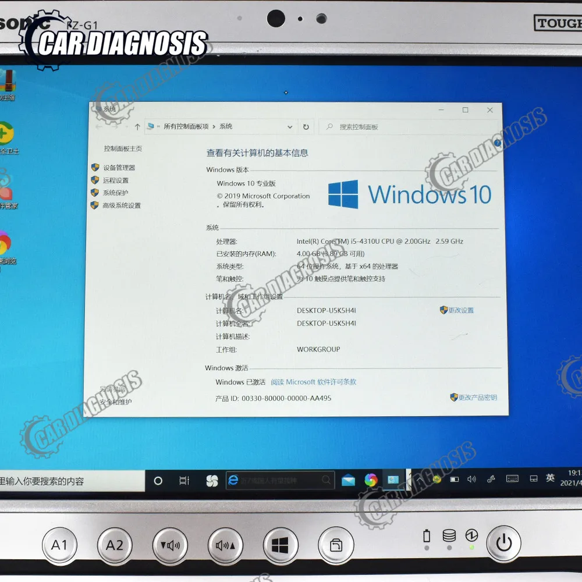This screenshot has height=582, width=582.
Task: Select the active Control Panel taskbar button
Action: pyautogui.click(x=393, y=480)
